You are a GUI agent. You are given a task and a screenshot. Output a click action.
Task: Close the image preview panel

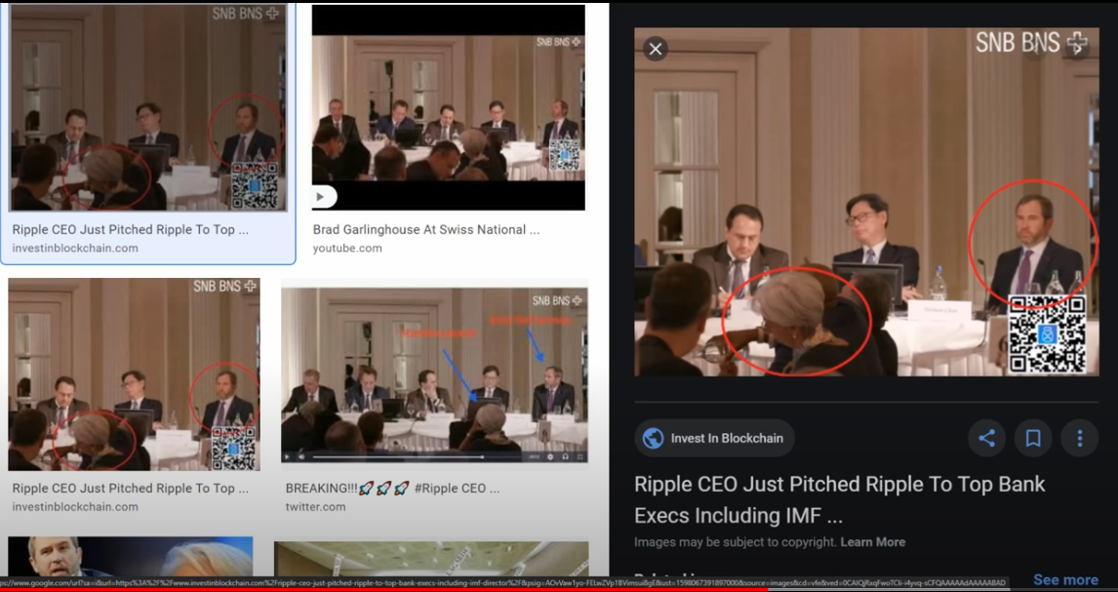pyautogui.click(x=656, y=49)
